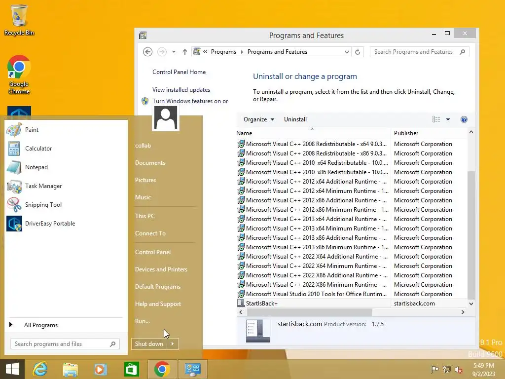Open Documents from Start menu
This screenshot has width=505, height=379.
(x=150, y=163)
